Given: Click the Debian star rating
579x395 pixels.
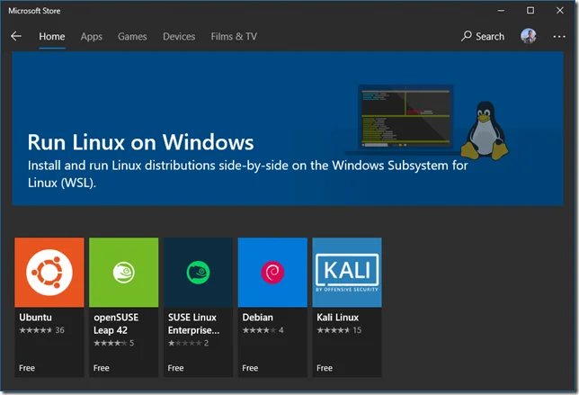Looking at the screenshot, I should click(x=258, y=330).
